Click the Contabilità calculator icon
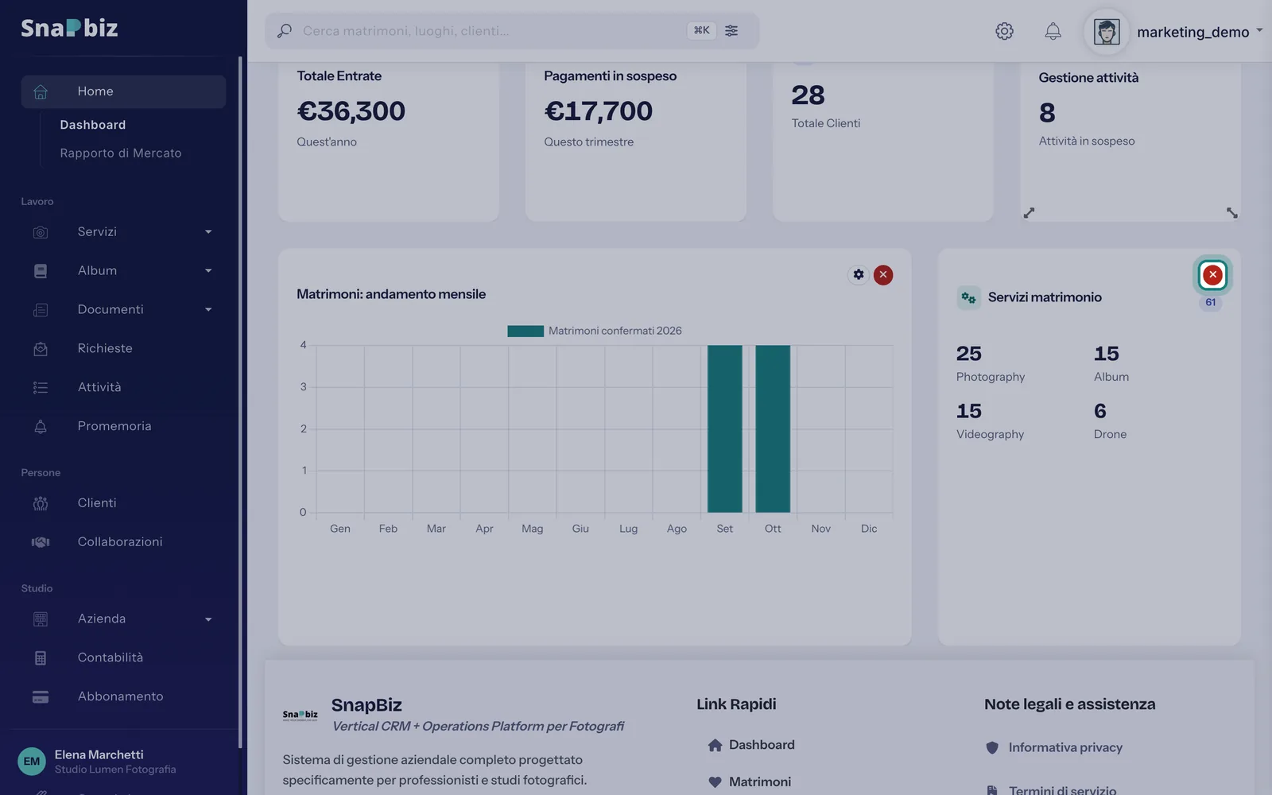Screen dimensions: 1272x795 click(x=41, y=658)
